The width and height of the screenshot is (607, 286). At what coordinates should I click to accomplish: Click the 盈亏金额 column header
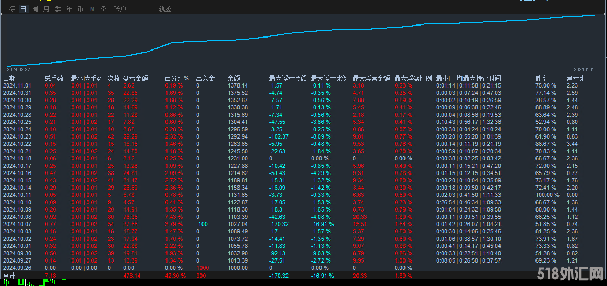coord(135,78)
